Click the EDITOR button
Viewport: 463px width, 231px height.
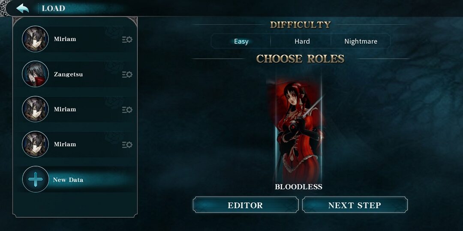click(245, 205)
